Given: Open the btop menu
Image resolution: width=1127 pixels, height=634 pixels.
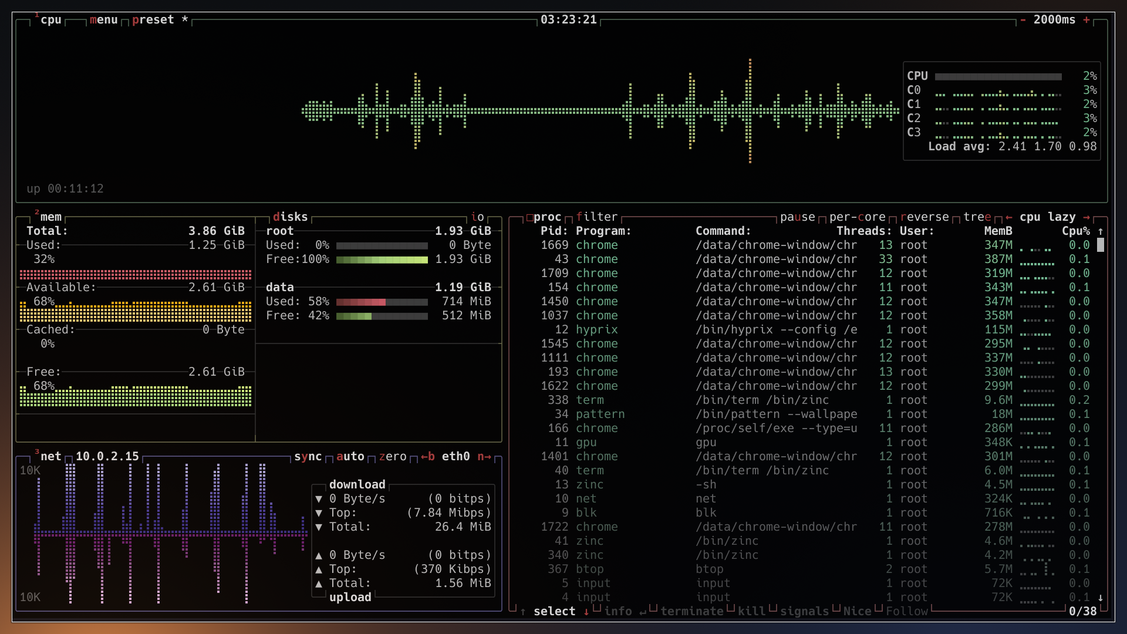Looking at the screenshot, I should tap(103, 20).
